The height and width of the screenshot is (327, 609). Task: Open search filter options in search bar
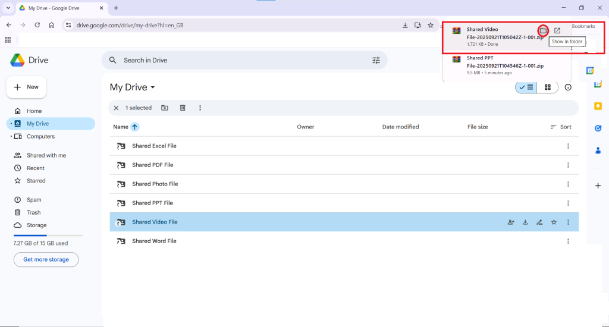pyautogui.click(x=376, y=60)
